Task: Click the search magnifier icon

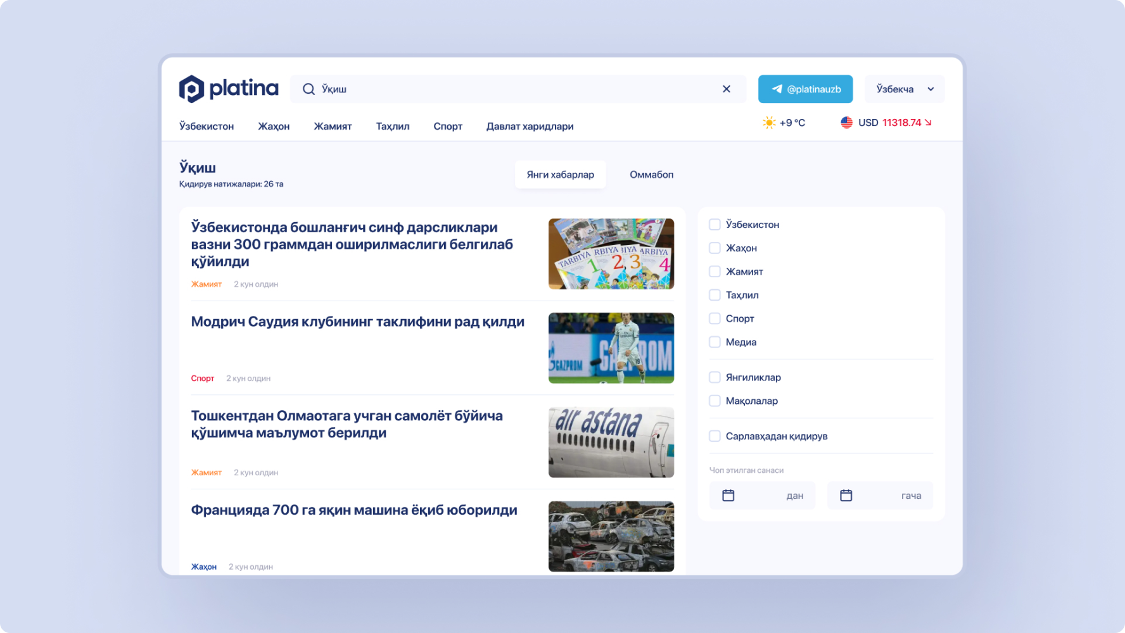Action: tap(308, 89)
